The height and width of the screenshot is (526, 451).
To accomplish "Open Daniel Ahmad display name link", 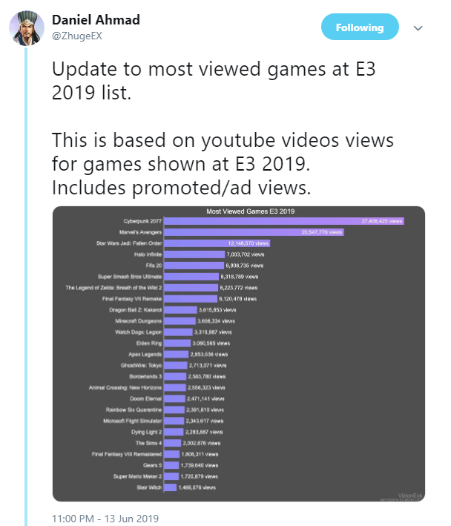I will coord(96,20).
